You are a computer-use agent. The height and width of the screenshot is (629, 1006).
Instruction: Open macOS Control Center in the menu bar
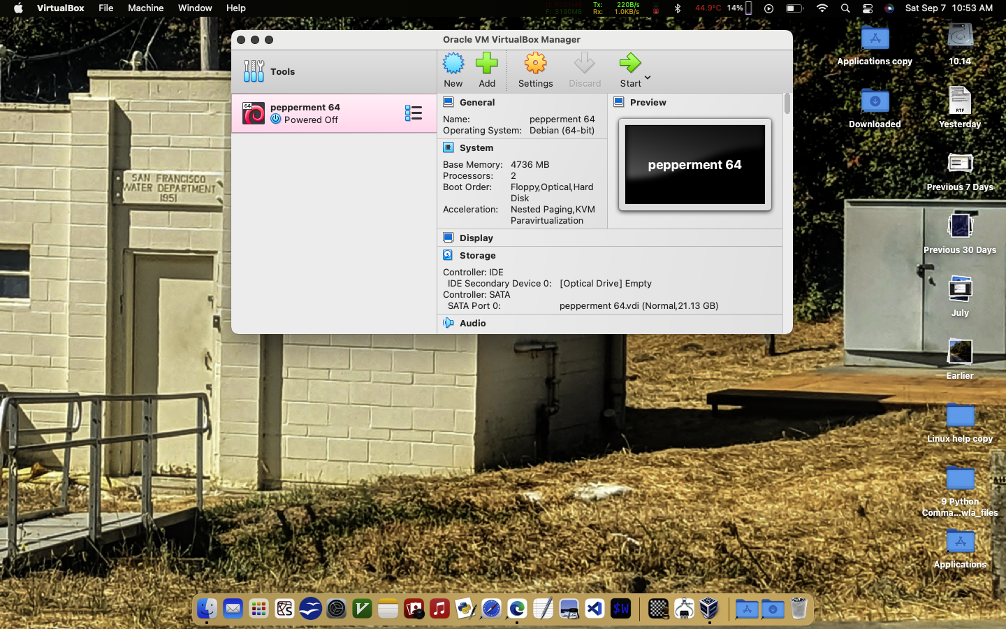(868, 8)
